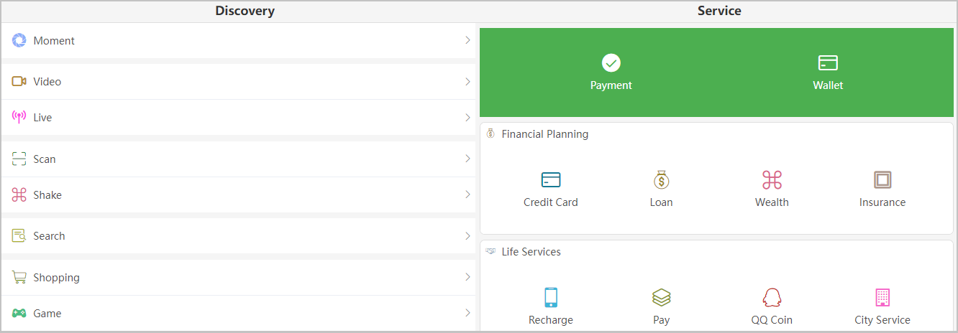Open the Game list entry
Screen dimensions: 958x333
point(238,314)
